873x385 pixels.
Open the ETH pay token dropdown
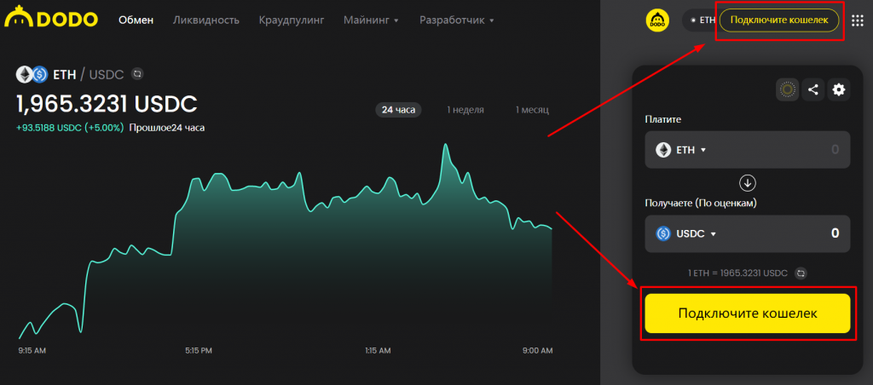[681, 150]
